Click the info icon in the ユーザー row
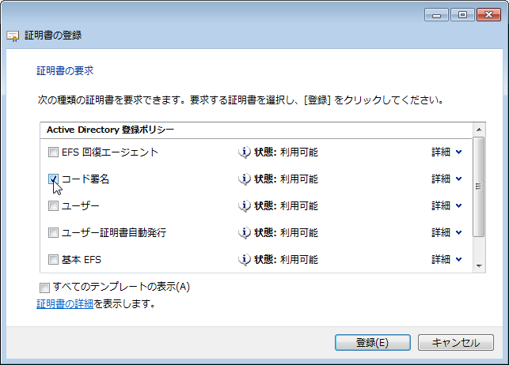This screenshot has width=509, height=365. tap(245, 205)
